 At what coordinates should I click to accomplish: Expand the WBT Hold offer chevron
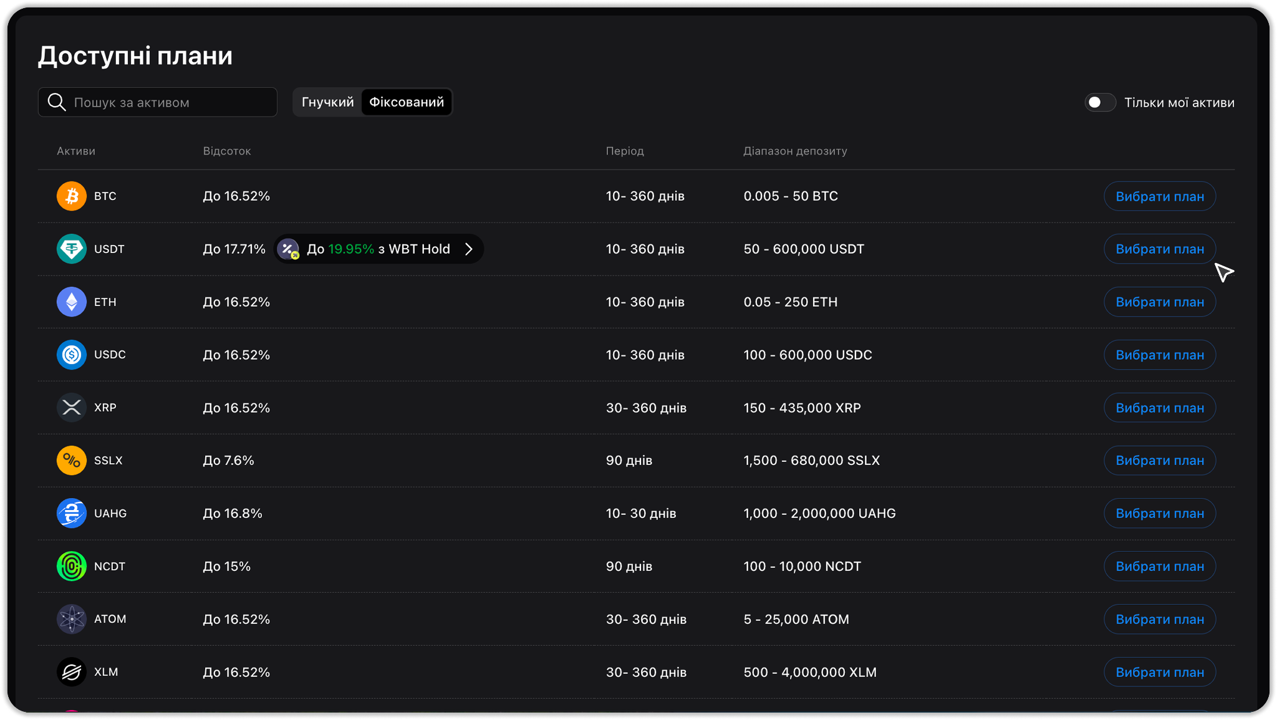[469, 249]
